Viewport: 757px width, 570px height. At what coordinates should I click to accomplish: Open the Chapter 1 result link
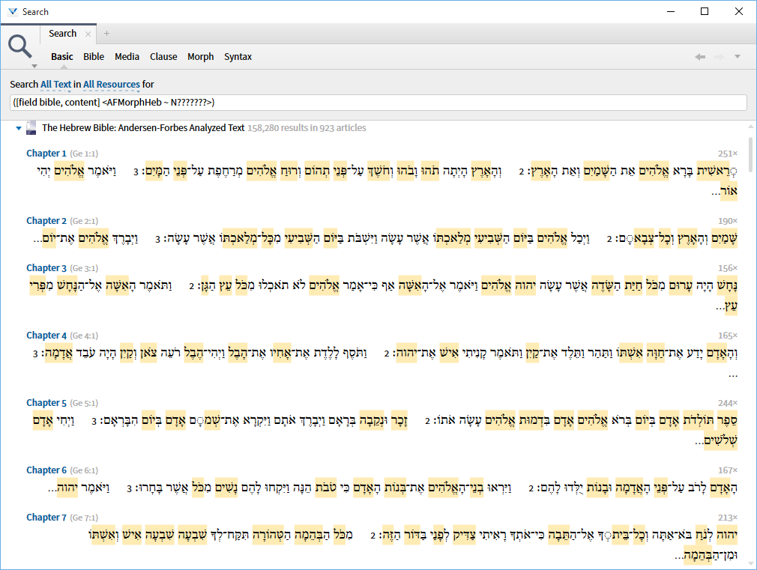(x=46, y=154)
